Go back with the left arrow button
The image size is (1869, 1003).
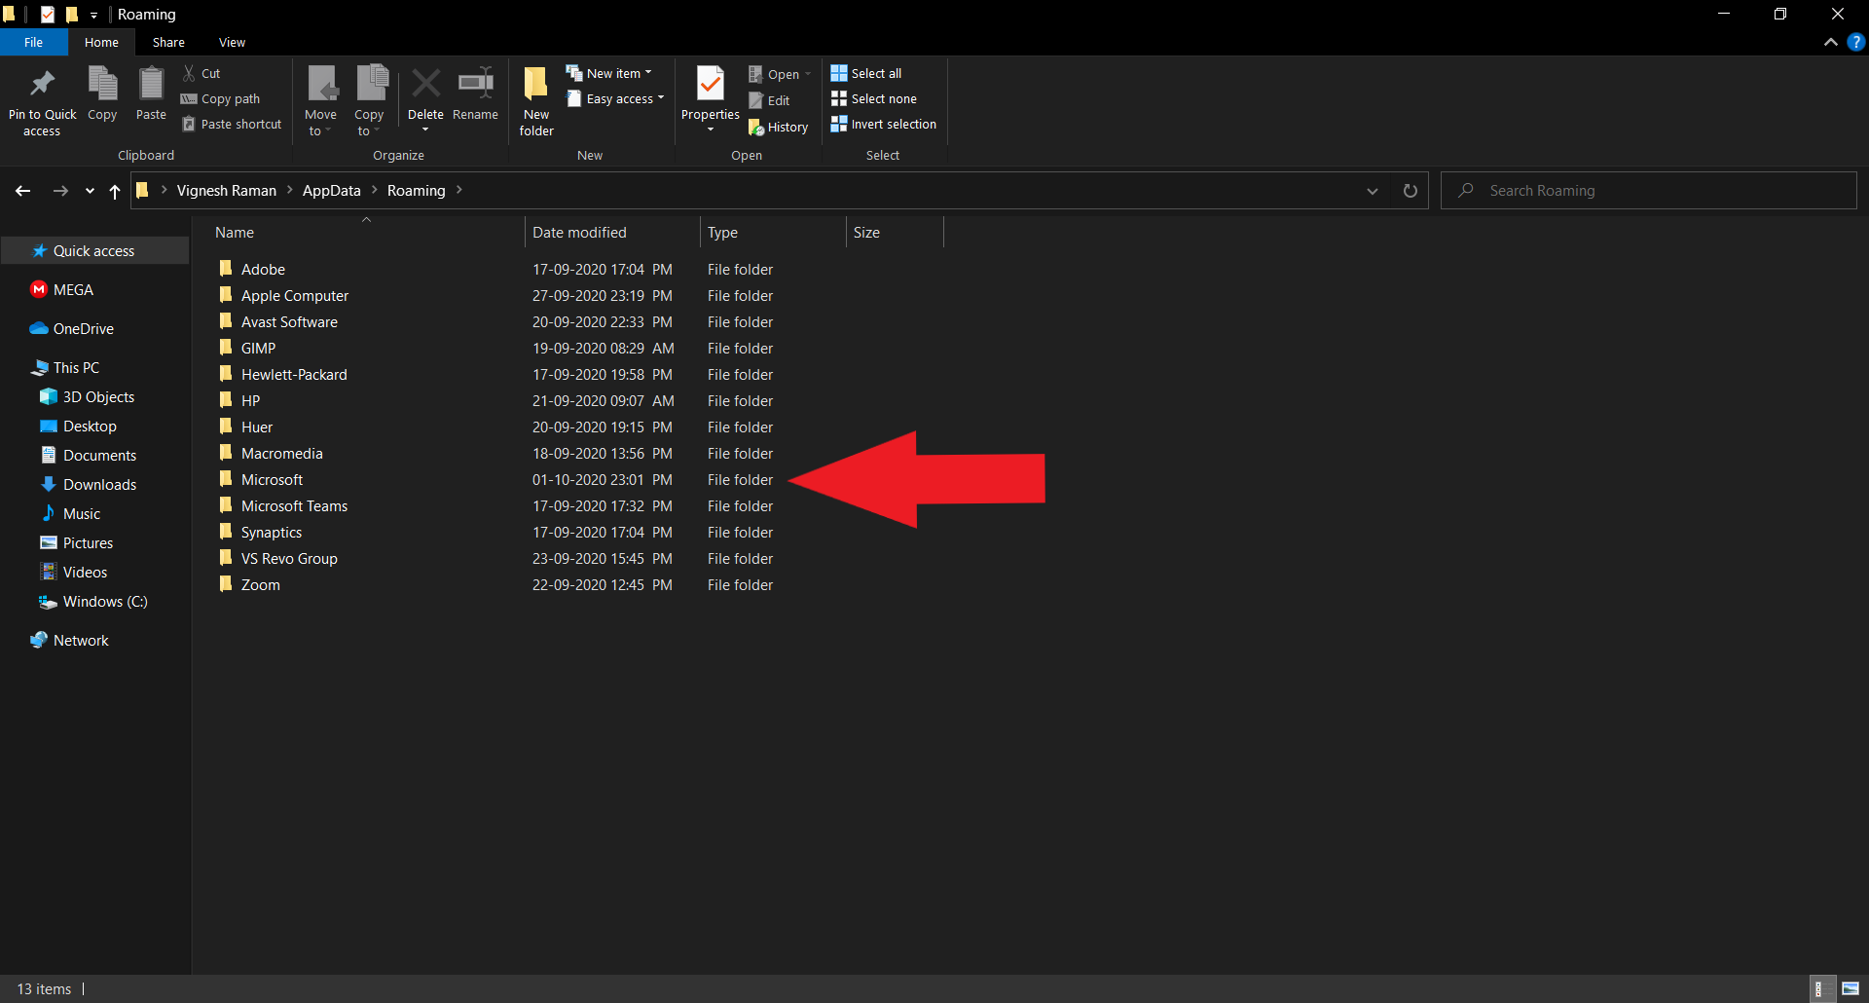point(23,191)
